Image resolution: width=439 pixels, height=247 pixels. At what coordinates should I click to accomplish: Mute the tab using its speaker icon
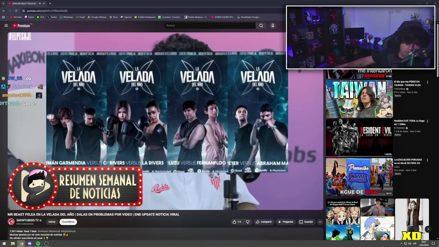[x=39, y=3]
